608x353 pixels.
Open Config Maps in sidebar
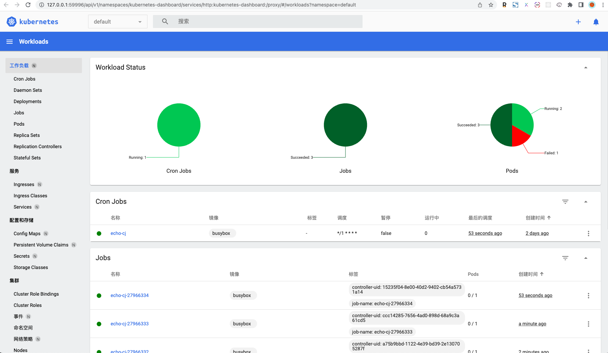(x=27, y=234)
